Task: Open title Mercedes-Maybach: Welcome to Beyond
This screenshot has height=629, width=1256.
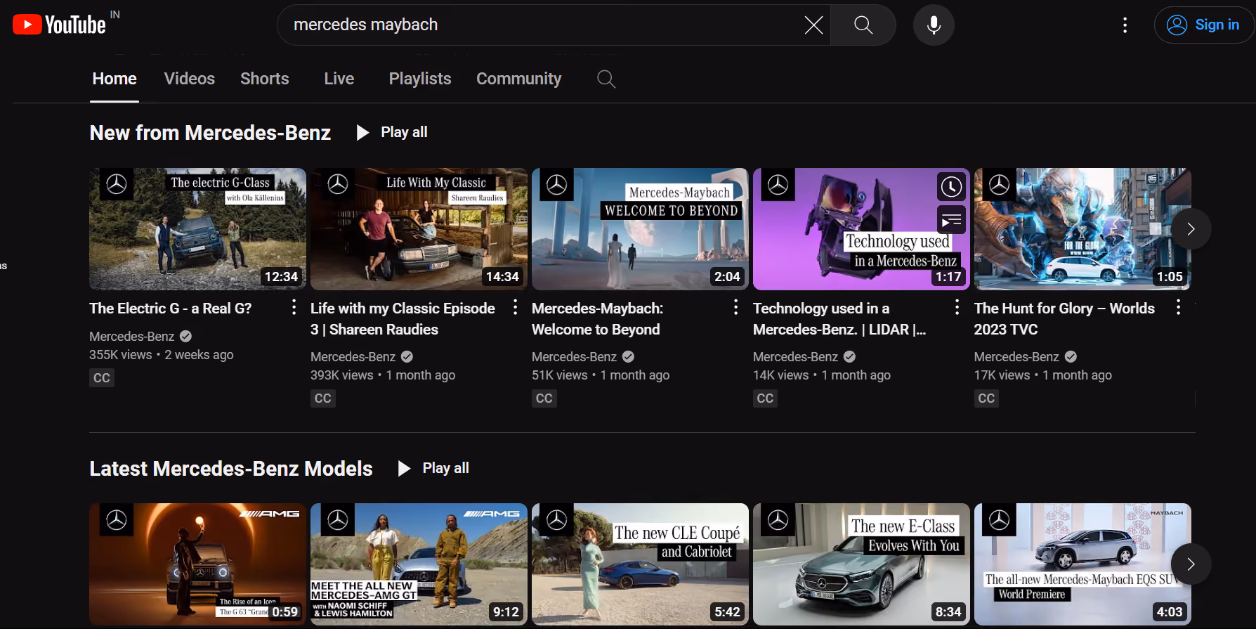Action: tap(597, 319)
